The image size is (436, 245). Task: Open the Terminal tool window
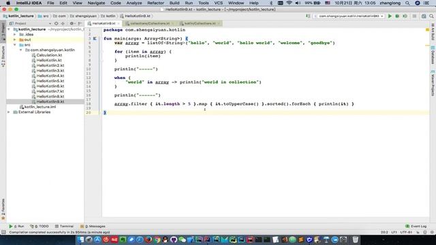tap(64, 227)
